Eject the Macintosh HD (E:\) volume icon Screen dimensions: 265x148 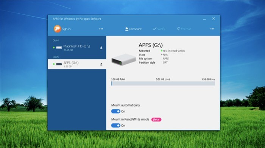(101, 48)
